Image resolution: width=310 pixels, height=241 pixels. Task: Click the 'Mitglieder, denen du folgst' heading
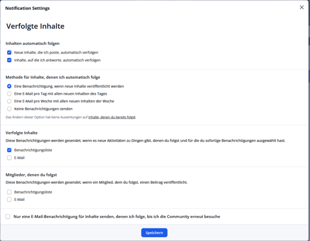(36, 174)
